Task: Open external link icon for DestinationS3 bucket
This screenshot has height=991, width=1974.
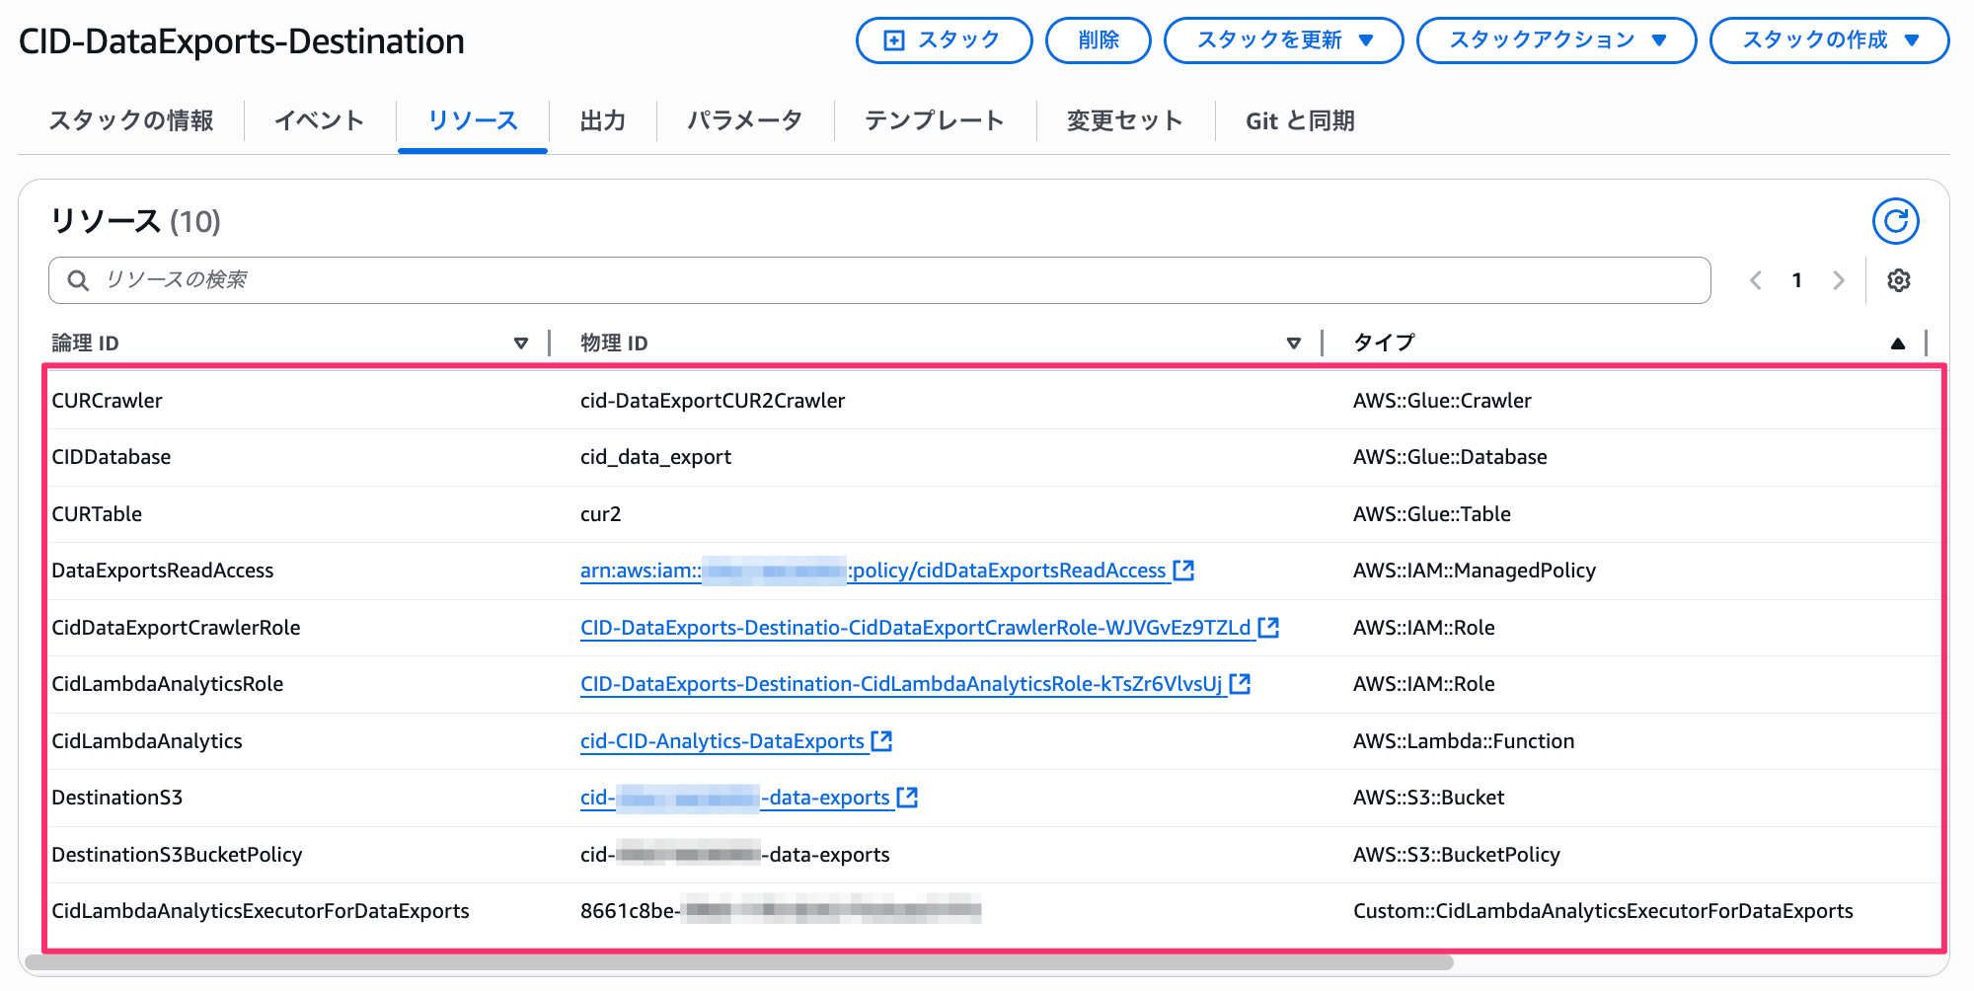Action: coord(907,797)
